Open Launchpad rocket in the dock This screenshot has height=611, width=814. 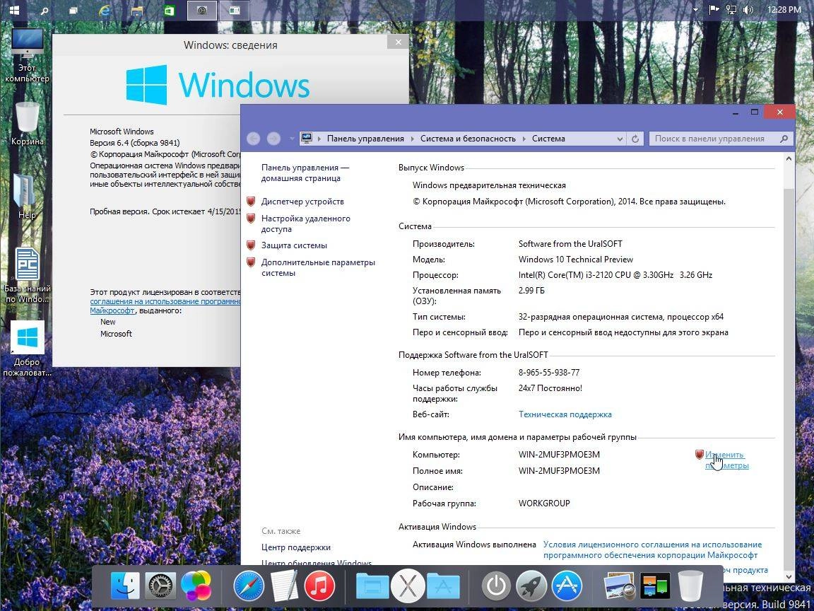(x=531, y=586)
